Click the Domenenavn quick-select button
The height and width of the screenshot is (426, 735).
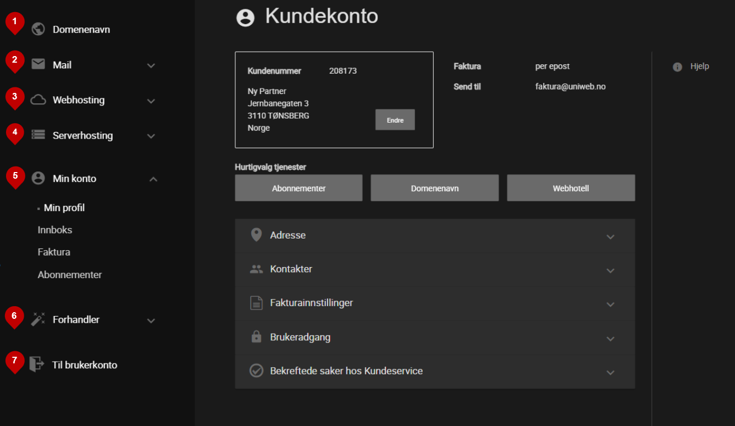(x=435, y=188)
